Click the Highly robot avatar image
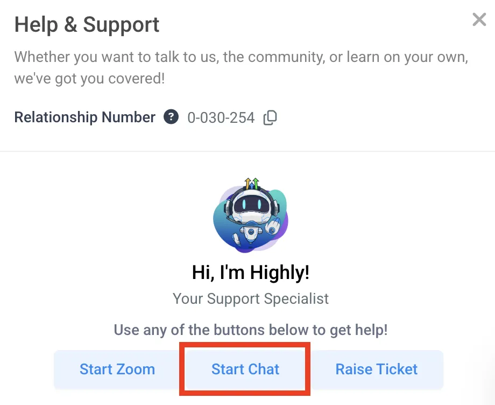Image resolution: width=495 pixels, height=405 pixels. 251,215
